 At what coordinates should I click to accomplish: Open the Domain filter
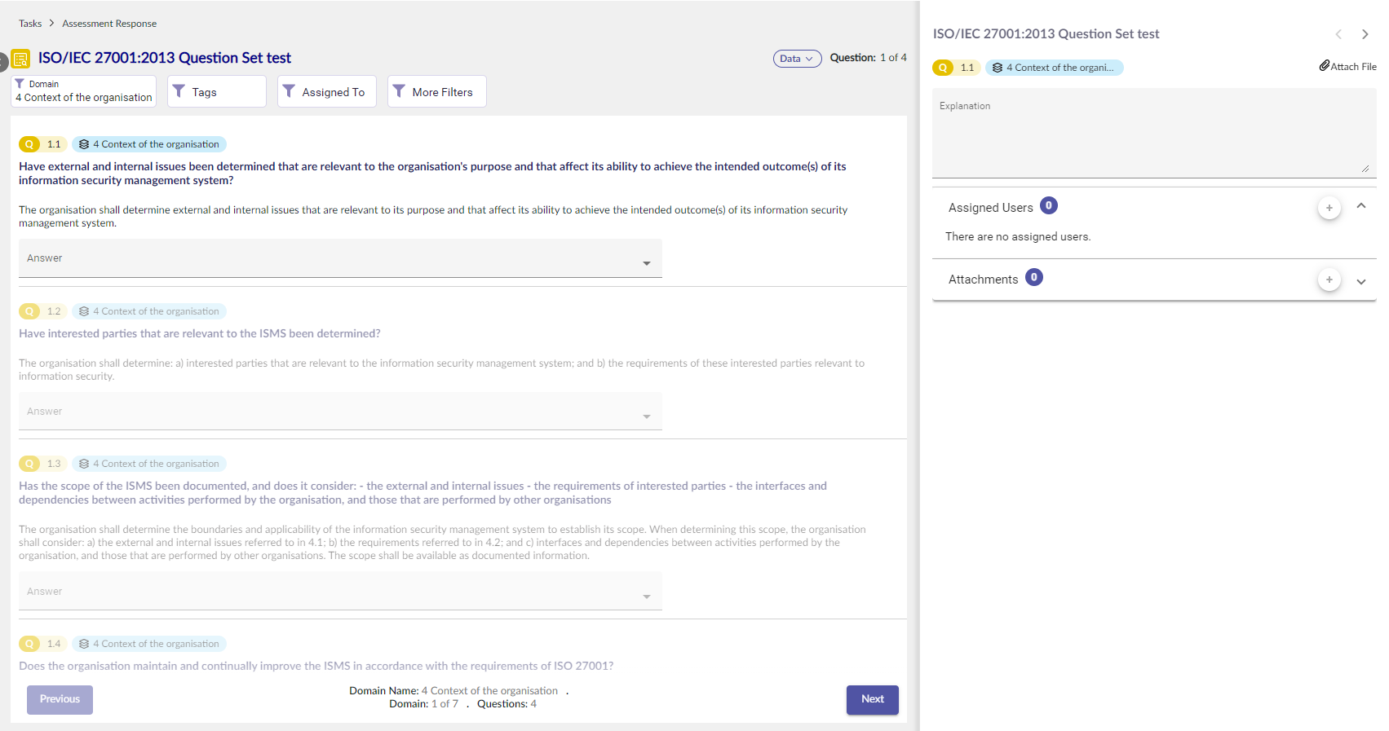point(83,91)
